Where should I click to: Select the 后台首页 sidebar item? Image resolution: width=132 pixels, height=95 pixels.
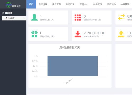click(x=14, y=18)
